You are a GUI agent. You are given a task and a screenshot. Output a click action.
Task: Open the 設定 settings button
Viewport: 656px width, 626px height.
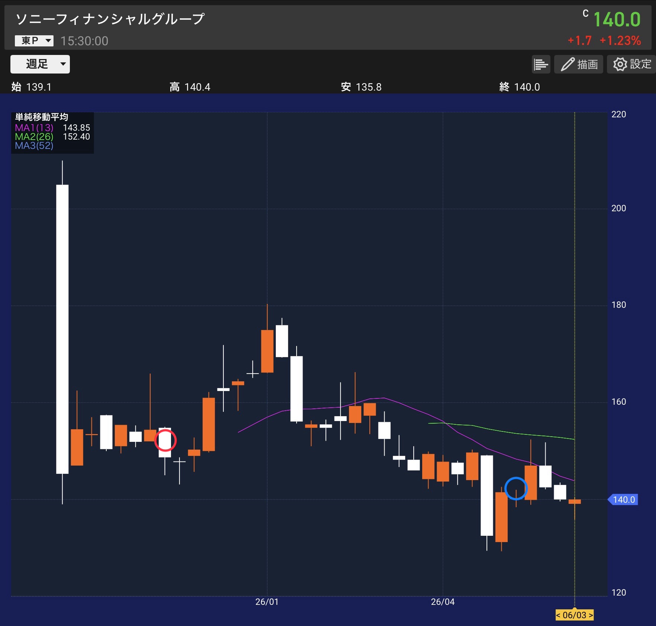[x=631, y=64]
